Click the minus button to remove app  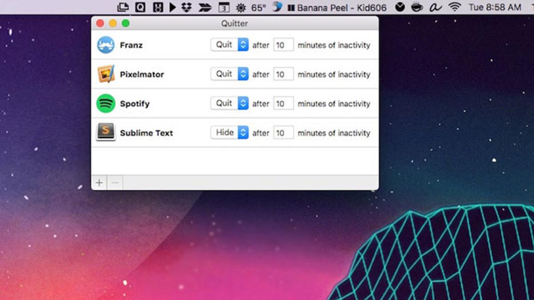(115, 183)
